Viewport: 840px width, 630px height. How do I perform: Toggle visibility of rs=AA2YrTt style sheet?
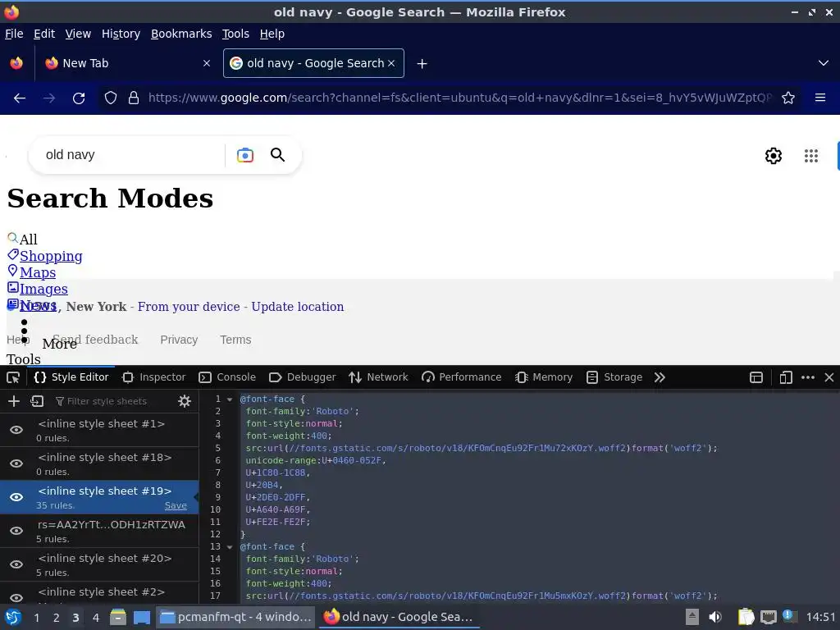click(16, 531)
